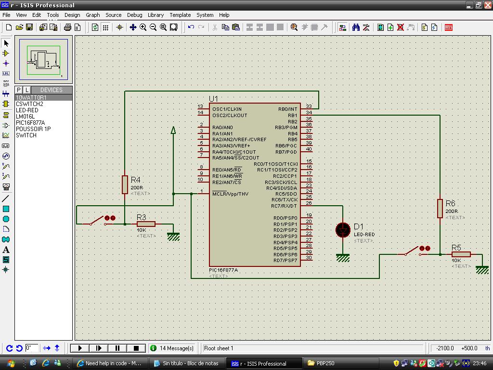
Task: Click the binoculars search icon
Action: click(x=356, y=27)
